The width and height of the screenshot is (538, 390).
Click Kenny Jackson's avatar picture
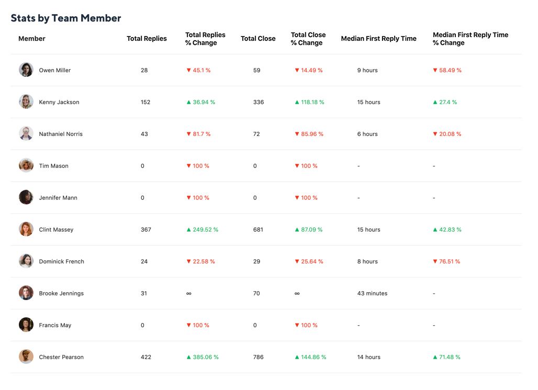point(26,101)
